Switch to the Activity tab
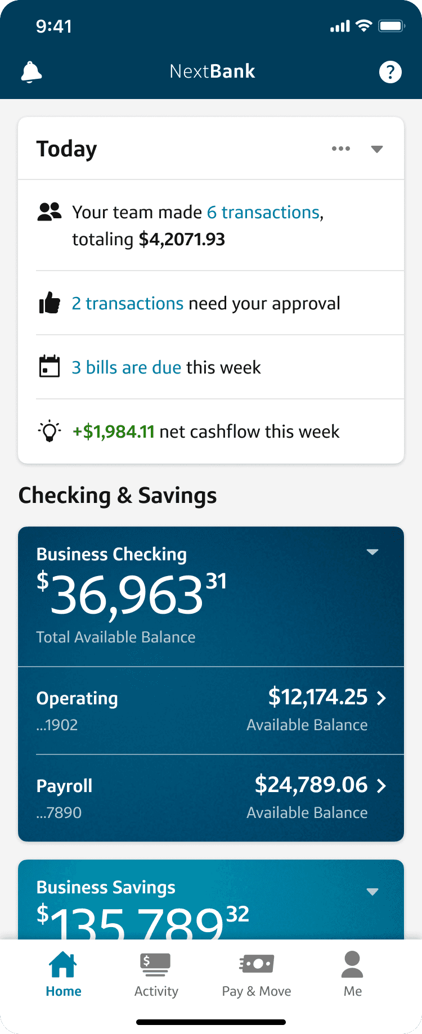Screen dimensions: 422x1034 (156, 974)
